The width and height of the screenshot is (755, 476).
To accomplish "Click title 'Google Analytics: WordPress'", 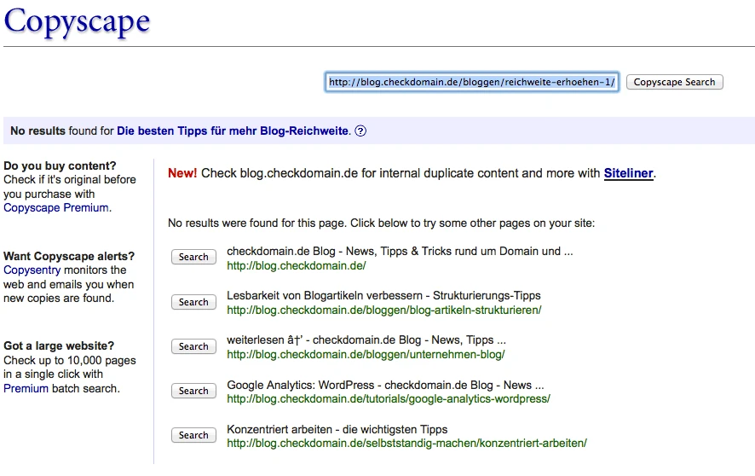I will 385,385.
